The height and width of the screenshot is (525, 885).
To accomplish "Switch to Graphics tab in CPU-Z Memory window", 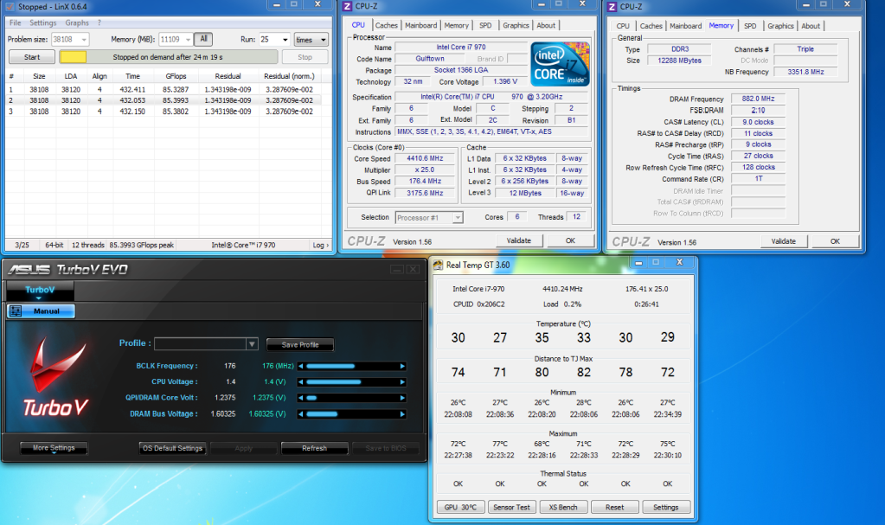I will tap(780, 26).
